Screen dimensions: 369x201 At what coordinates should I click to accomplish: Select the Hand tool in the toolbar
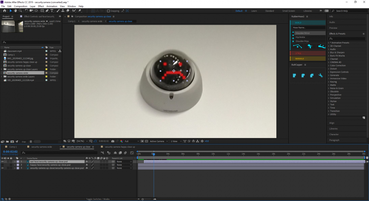tap(15, 11)
